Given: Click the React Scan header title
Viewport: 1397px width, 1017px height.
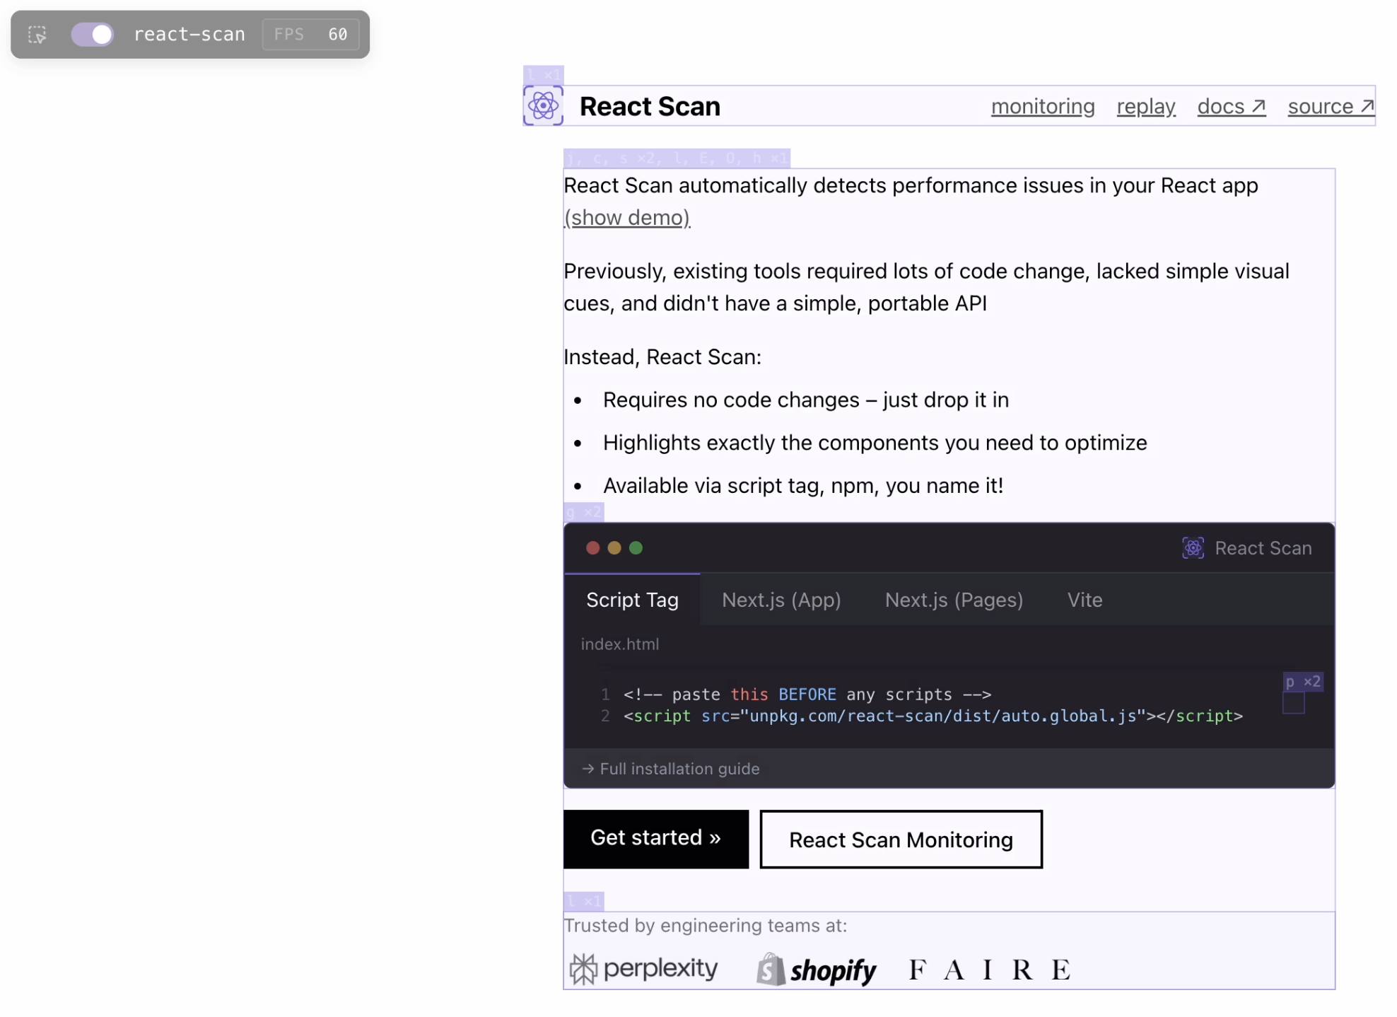Looking at the screenshot, I should point(650,106).
